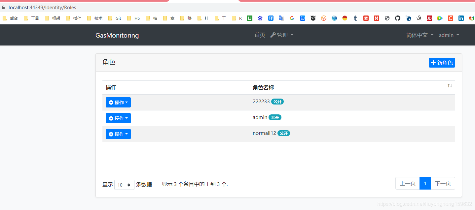Open 操作 dropdown for the admin role
475x210 pixels.
point(118,118)
